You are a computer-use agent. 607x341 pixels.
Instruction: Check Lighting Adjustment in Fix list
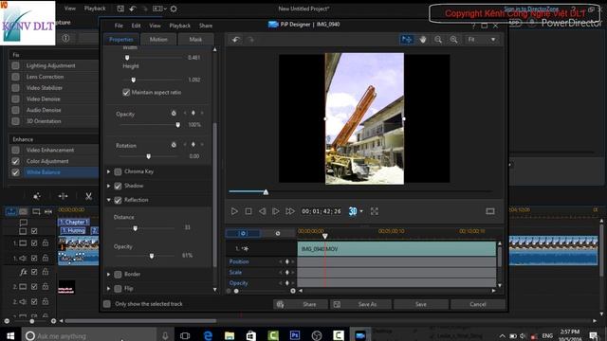point(15,65)
